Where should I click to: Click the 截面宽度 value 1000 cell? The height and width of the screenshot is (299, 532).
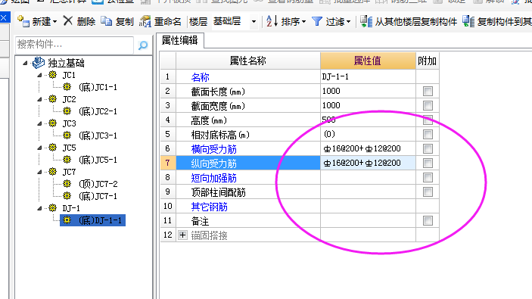coord(368,105)
